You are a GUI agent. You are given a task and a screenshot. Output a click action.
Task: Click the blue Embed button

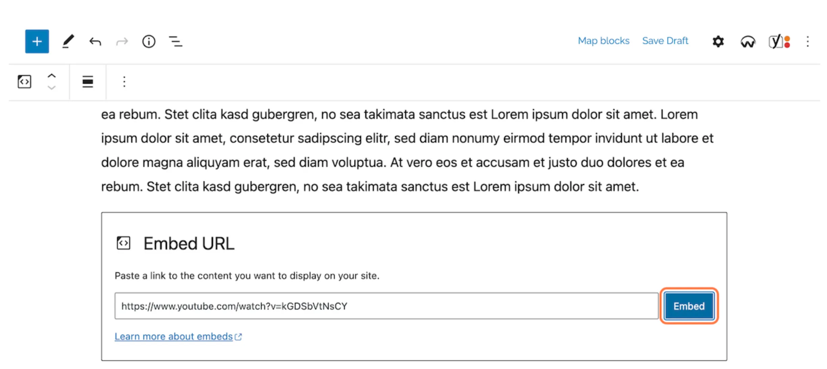[689, 306]
